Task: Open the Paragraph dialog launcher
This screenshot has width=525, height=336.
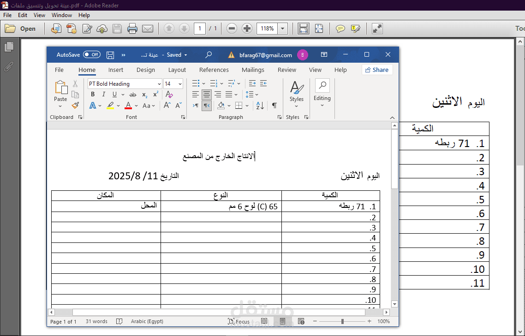Action: tap(279, 117)
